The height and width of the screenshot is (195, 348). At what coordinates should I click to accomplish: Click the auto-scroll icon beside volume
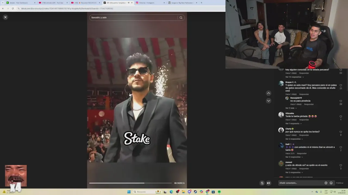262,183
